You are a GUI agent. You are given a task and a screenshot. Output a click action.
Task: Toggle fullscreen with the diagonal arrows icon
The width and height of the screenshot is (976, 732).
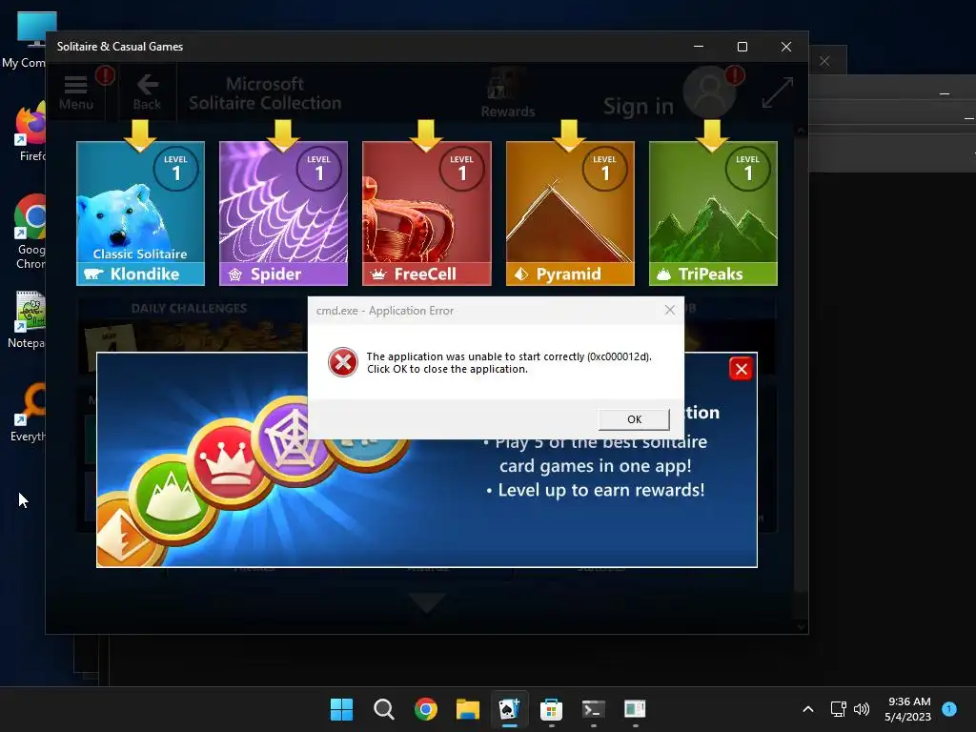tap(778, 92)
